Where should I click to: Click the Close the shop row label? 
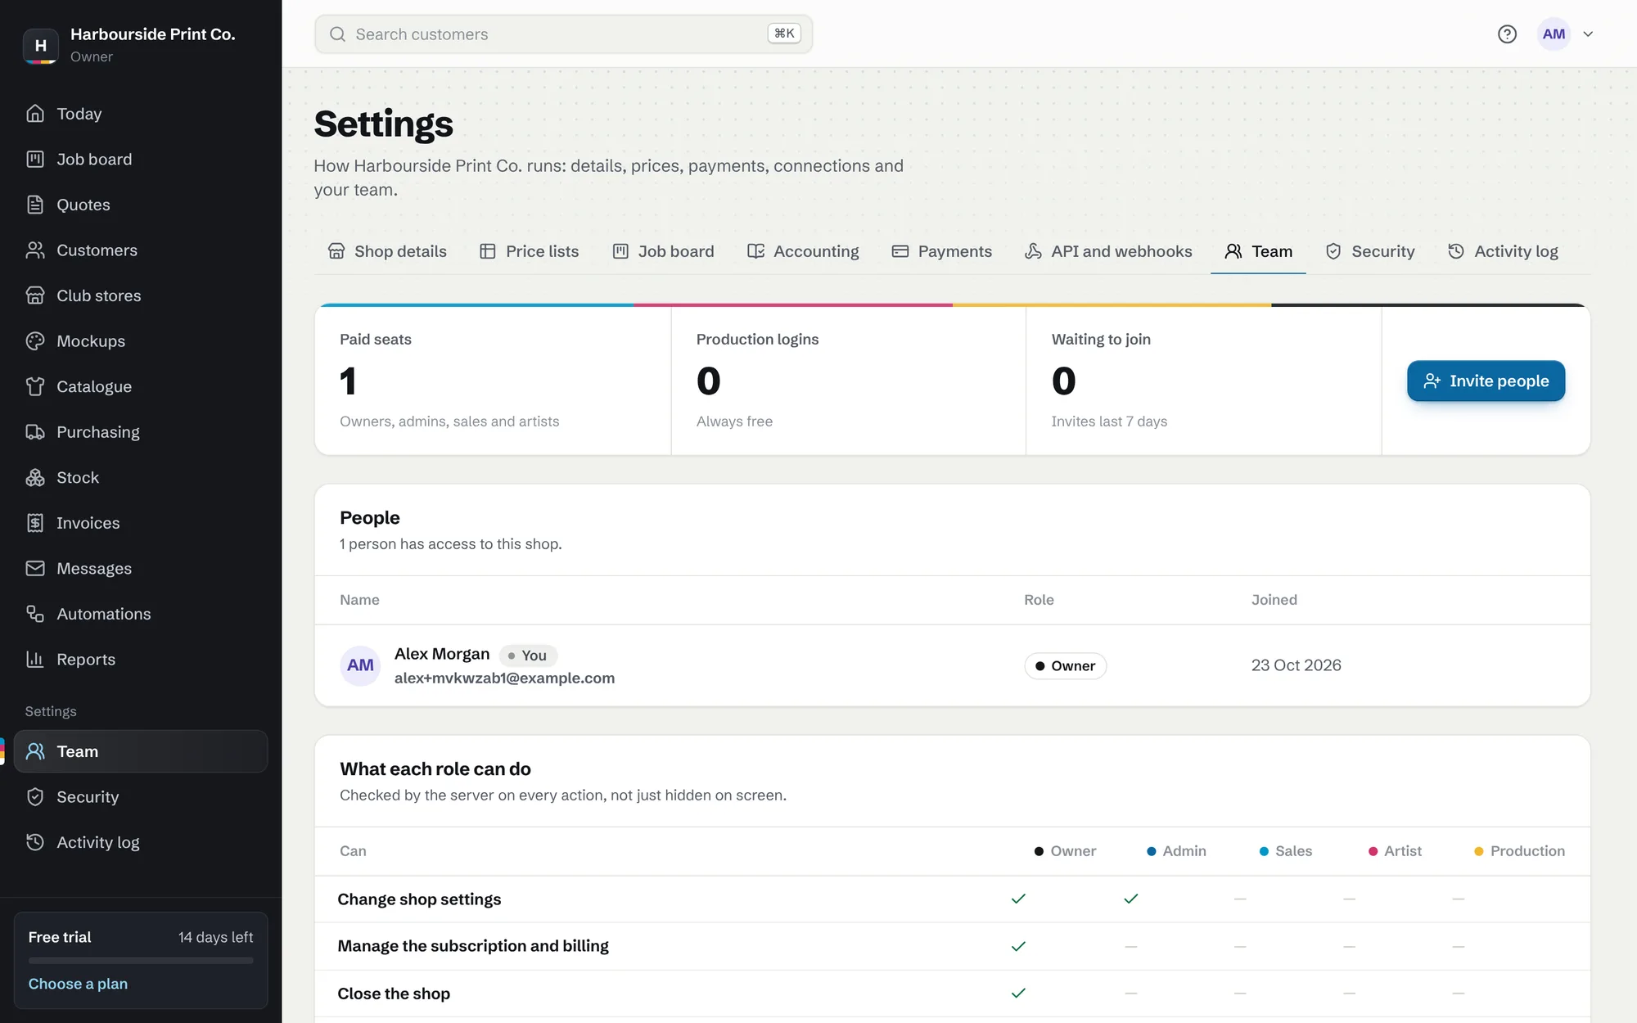pyautogui.click(x=394, y=993)
